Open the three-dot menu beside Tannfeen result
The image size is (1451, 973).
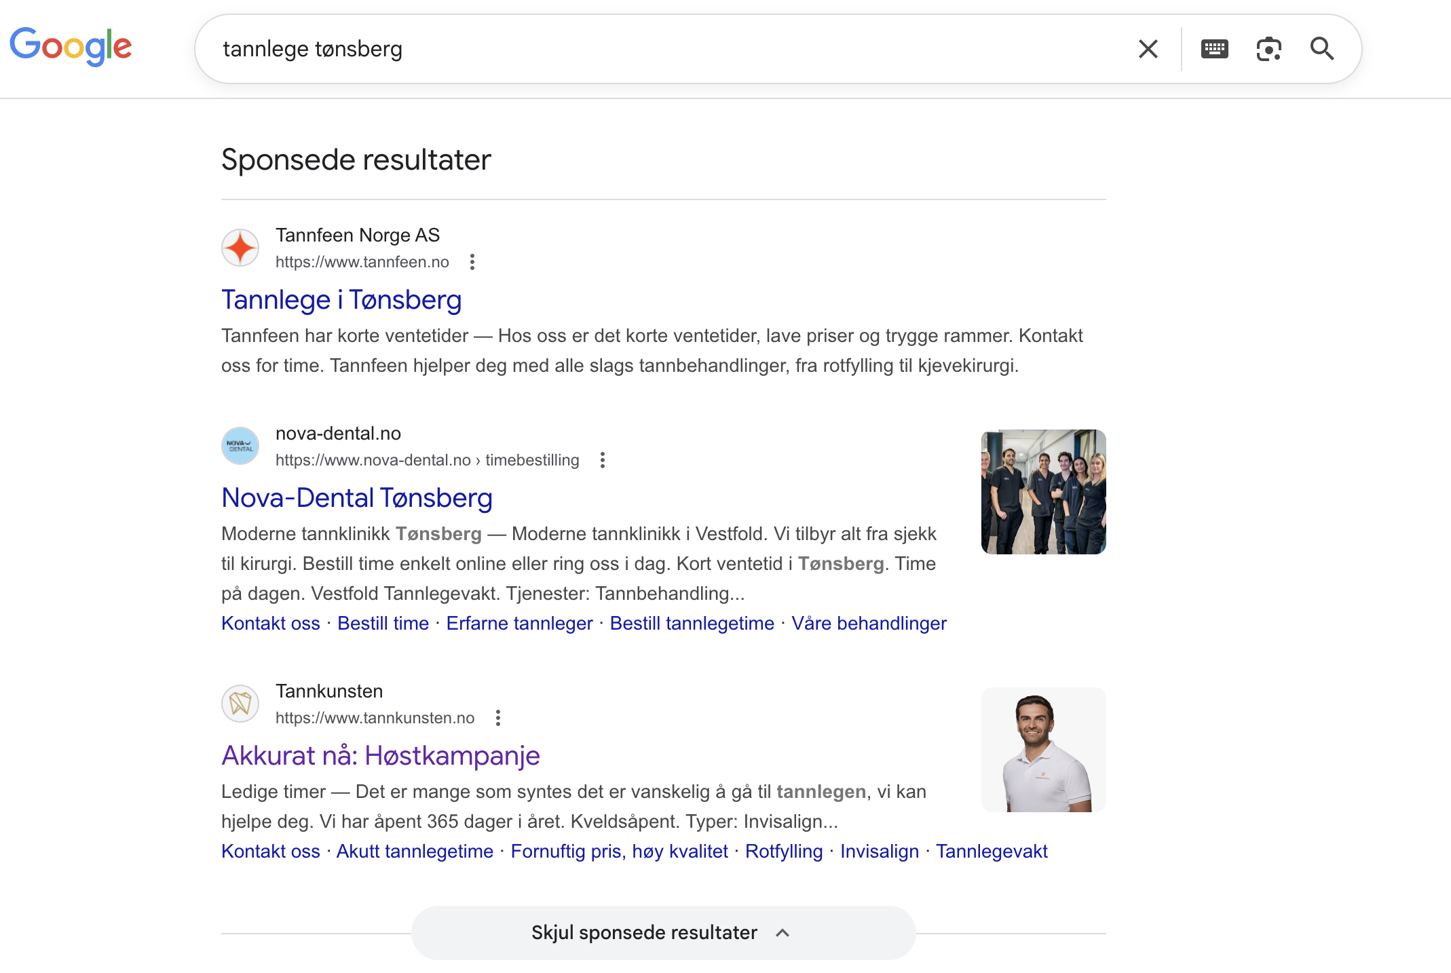tap(472, 261)
